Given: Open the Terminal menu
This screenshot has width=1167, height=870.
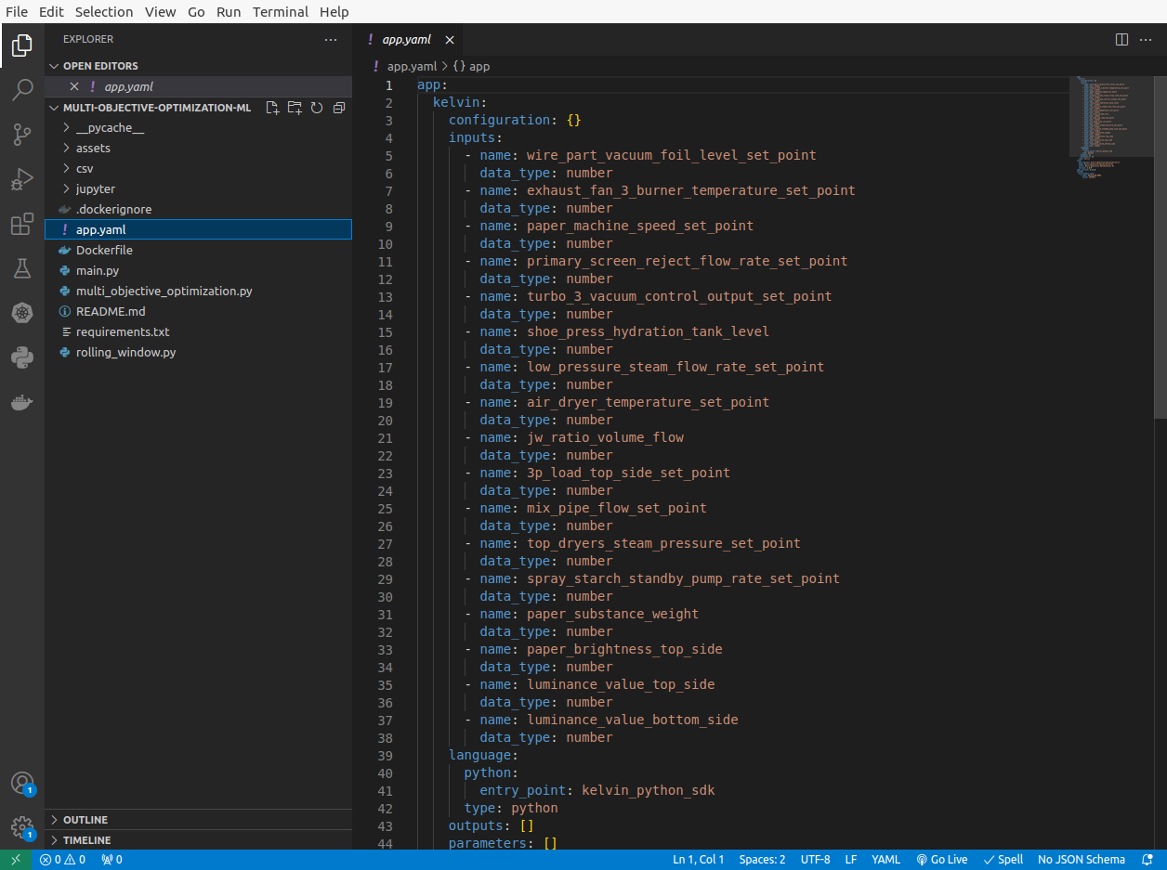Looking at the screenshot, I should click(x=282, y=12).
